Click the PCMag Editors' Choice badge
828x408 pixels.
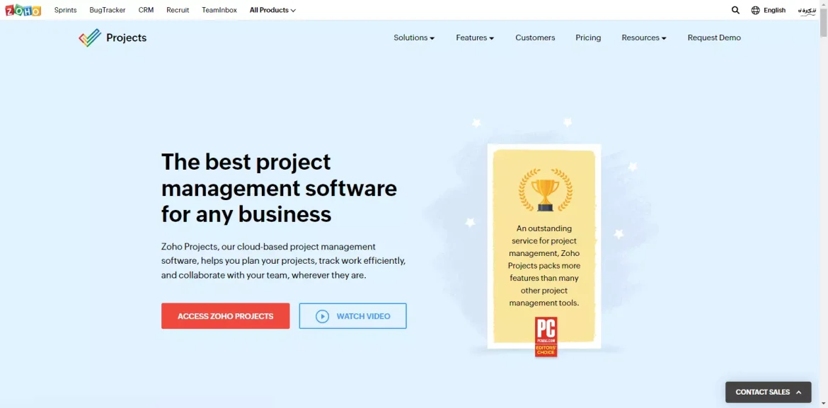point(546,337)
